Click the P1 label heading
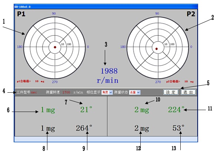The image size is (214, 152). [21, 14]
